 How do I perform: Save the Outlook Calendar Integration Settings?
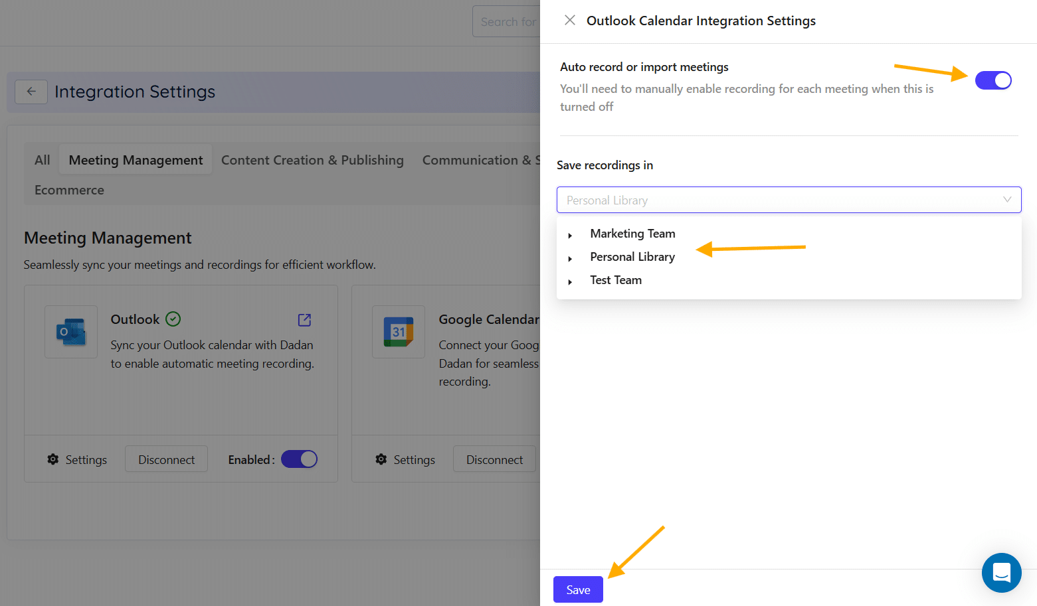[x=577, y=589]
